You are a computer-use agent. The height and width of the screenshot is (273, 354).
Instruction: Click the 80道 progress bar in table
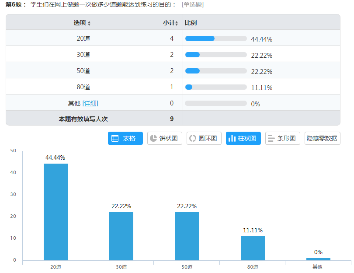pos(216,87)
